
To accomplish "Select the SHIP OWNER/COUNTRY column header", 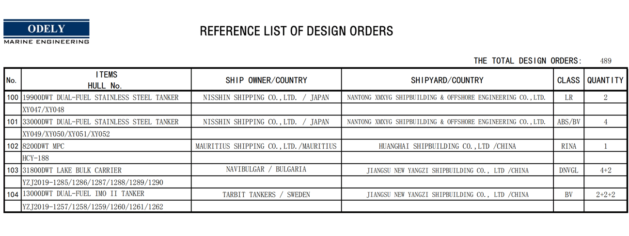I will pos(266,80).
